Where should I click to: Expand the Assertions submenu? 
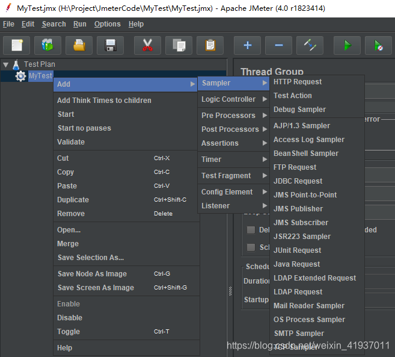(233, 143)
